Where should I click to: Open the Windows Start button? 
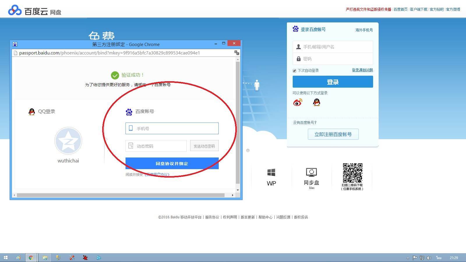point(6,258)
